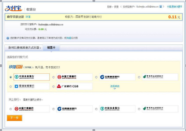This screenshot has width=186, height=131.
Task: Open the 详单 details link
Action: point(28,17)
